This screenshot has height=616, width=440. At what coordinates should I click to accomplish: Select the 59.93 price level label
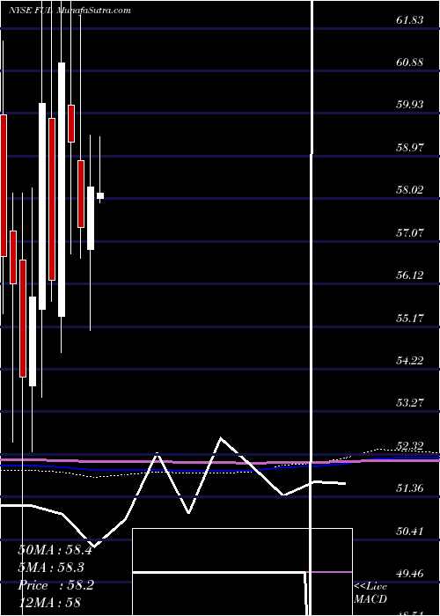coord(410,105)
